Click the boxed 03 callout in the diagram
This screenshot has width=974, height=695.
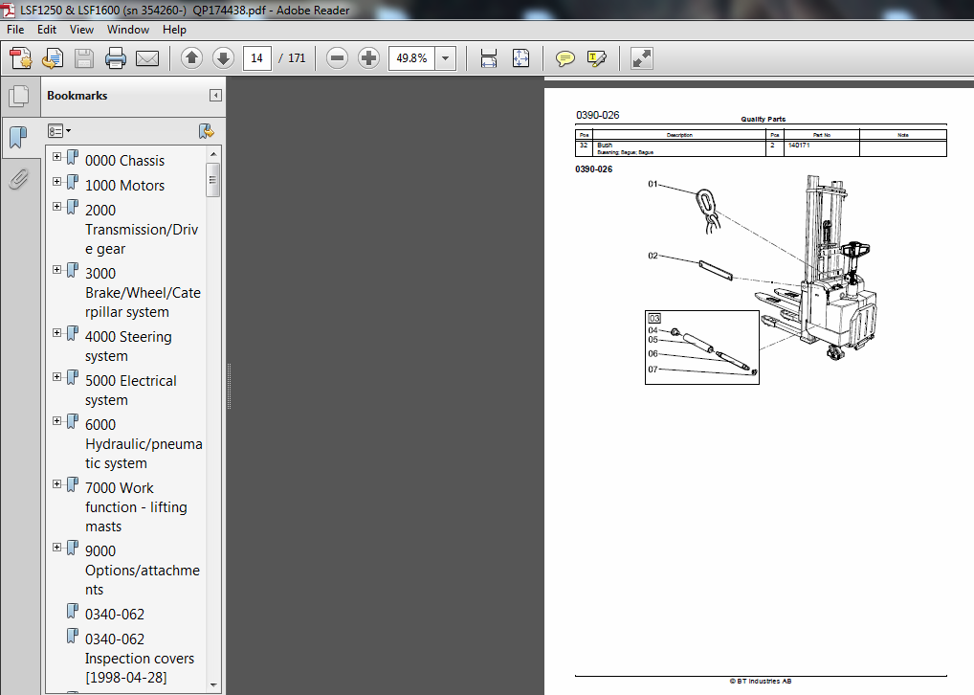(654, 318)
